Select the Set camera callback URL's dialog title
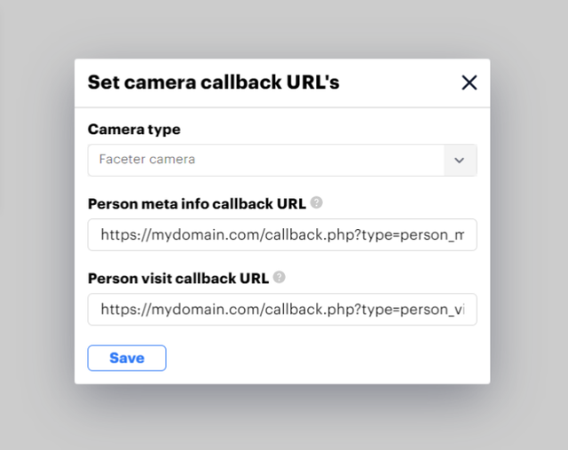The image size is (568, 450). [214, 83]
